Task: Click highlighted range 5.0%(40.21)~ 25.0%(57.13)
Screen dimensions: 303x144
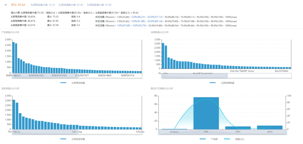Action: (148, 17)
